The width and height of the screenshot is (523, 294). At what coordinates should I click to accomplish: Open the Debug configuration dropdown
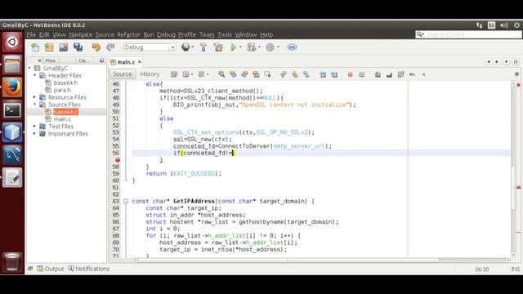(172, 47)
